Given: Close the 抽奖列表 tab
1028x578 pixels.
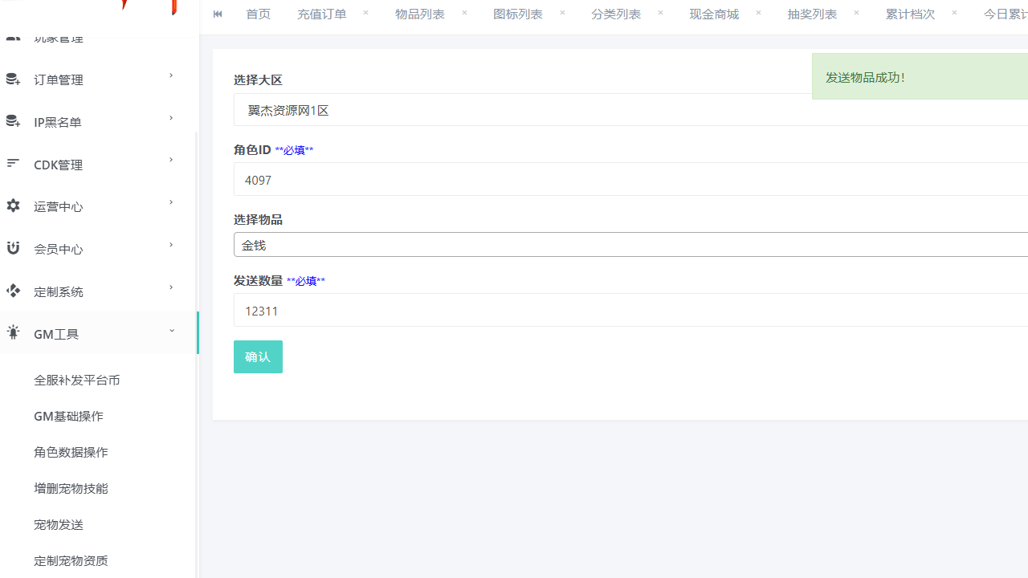Looking at the screenshot, I should pyautogui.click(x=855, y=12).
